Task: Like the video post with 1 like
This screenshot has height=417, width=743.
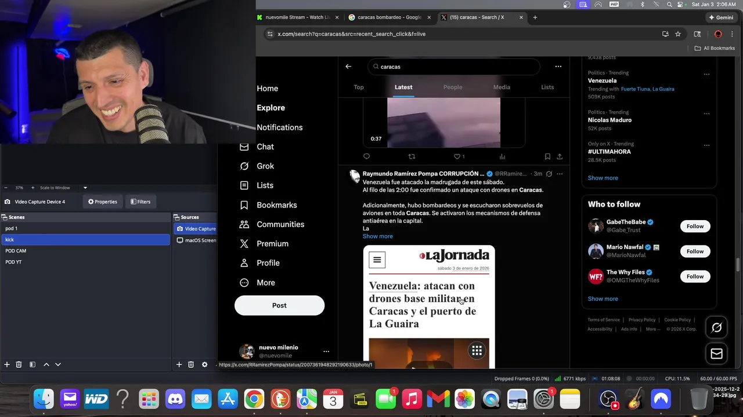Action: point(459,156)
